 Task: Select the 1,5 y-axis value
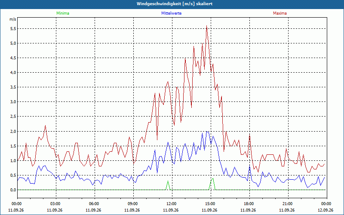(13, 146)
